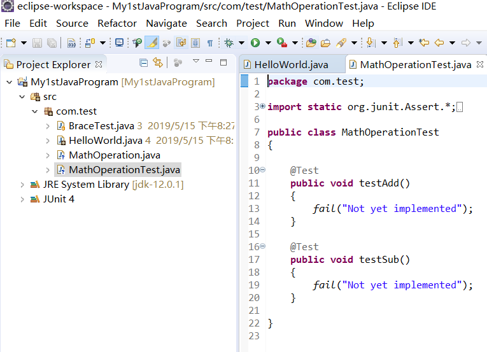Click the database connection toolbar icon
This screenshot has height=352, width=487.
tap(90, 43)
